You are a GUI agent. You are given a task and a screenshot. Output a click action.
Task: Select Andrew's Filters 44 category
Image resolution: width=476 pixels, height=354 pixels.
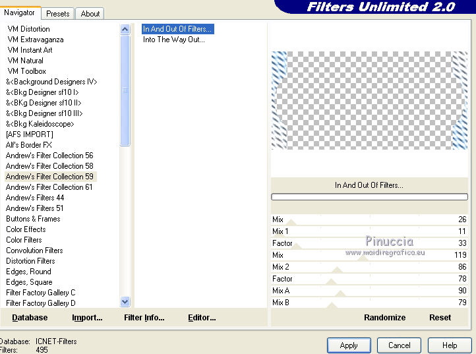click(35, 198)
